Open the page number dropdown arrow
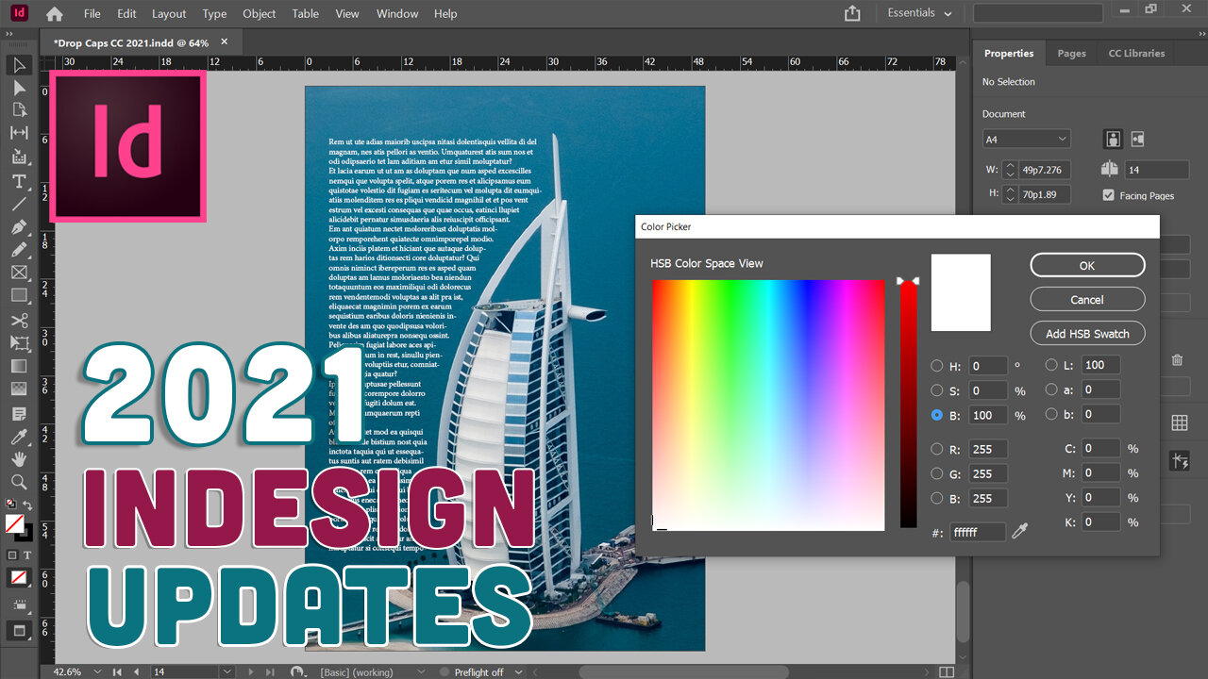Image resolution: width=1208 pixels, height=679 pixels. [x=226, y=671]
